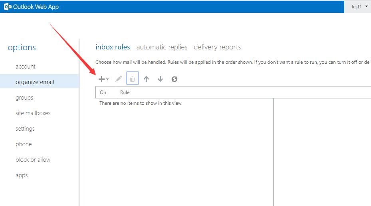
Task: Click the move rule down arrow
Action: coord(160,79)
